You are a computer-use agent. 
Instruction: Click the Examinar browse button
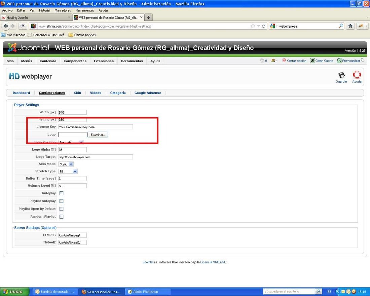point(98,135)
